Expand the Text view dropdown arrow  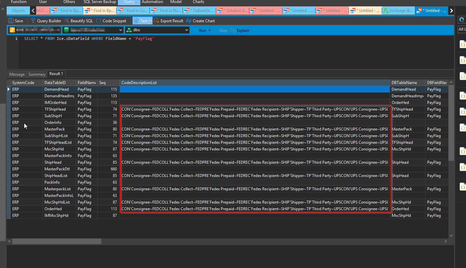(151, 21)
